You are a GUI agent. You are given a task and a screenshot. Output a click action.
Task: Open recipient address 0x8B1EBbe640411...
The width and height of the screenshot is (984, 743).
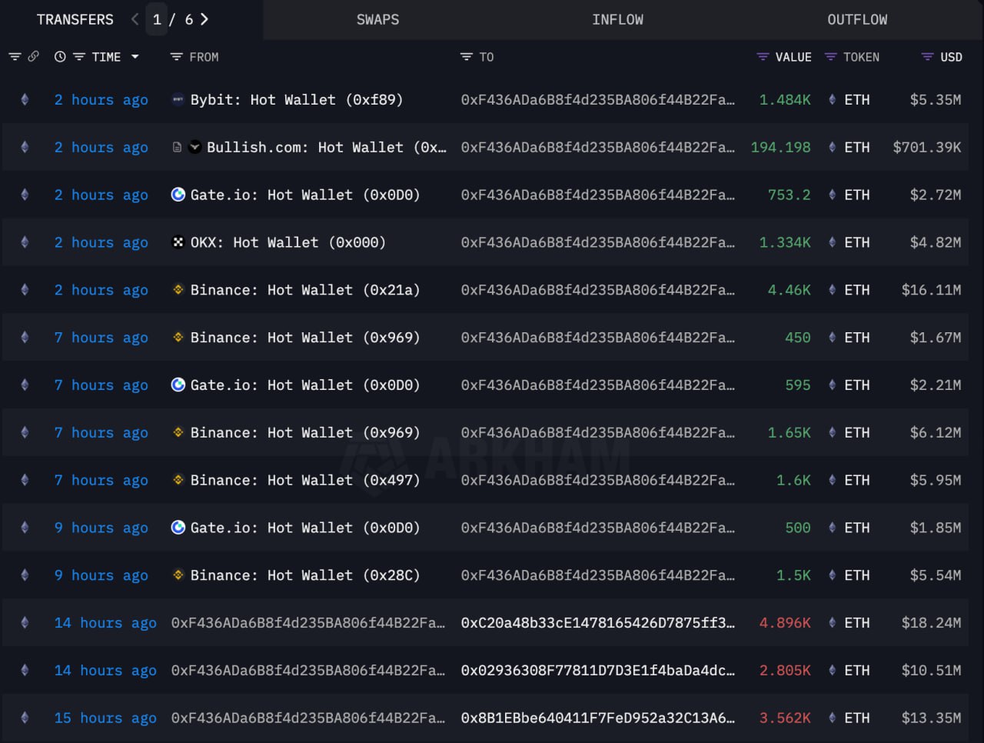click(x=597, y=718)
